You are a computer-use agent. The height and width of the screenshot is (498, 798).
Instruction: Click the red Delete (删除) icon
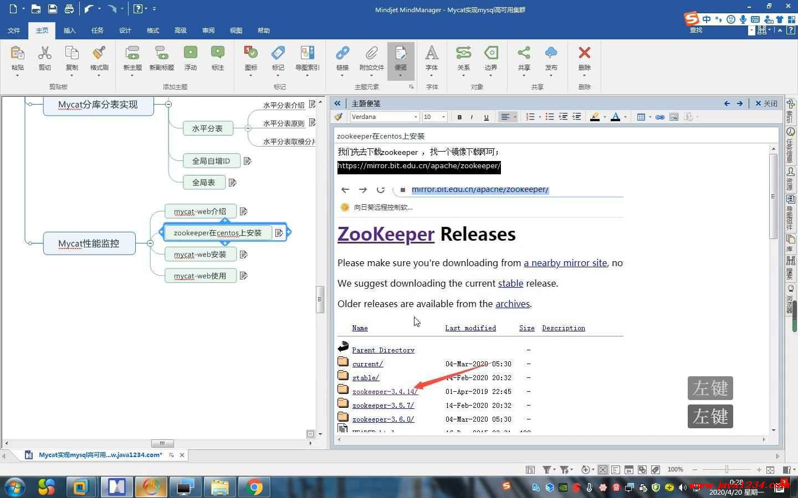584,53
